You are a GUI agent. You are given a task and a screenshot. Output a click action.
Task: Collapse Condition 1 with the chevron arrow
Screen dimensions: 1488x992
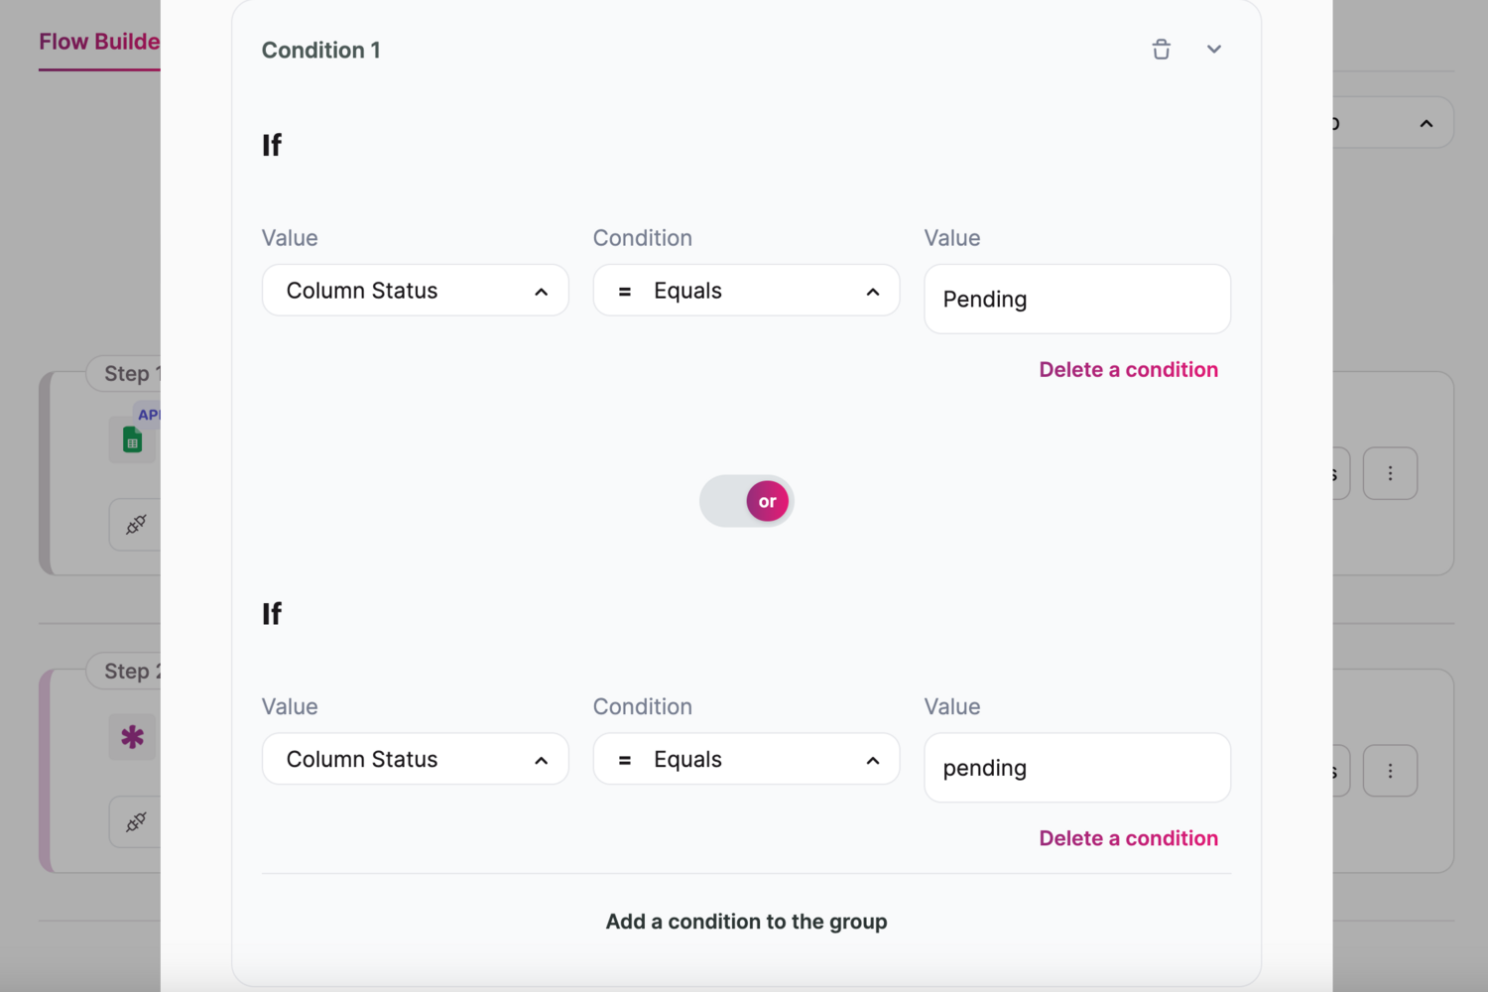tap(1213, 50)
